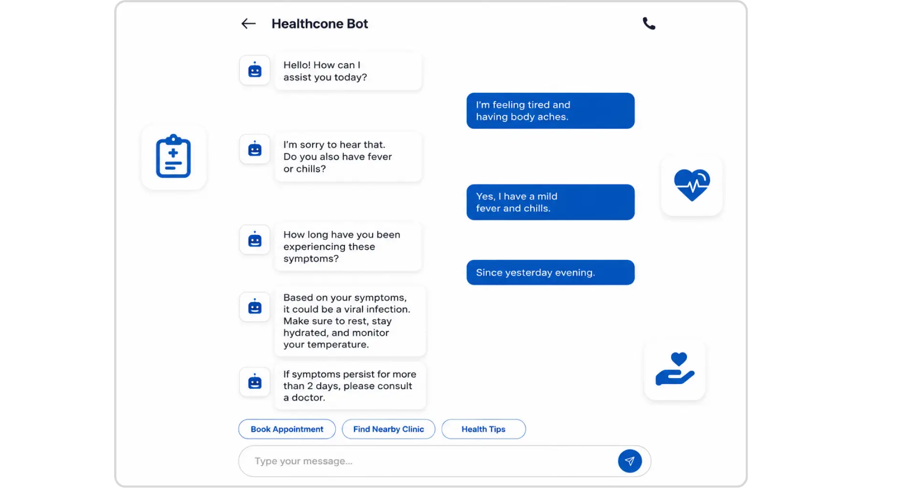This screenshot has height=489, width=901.
Task: Click the 'Healthcone Bot' title
Action: pyautogui.click(x=320, y=23)
